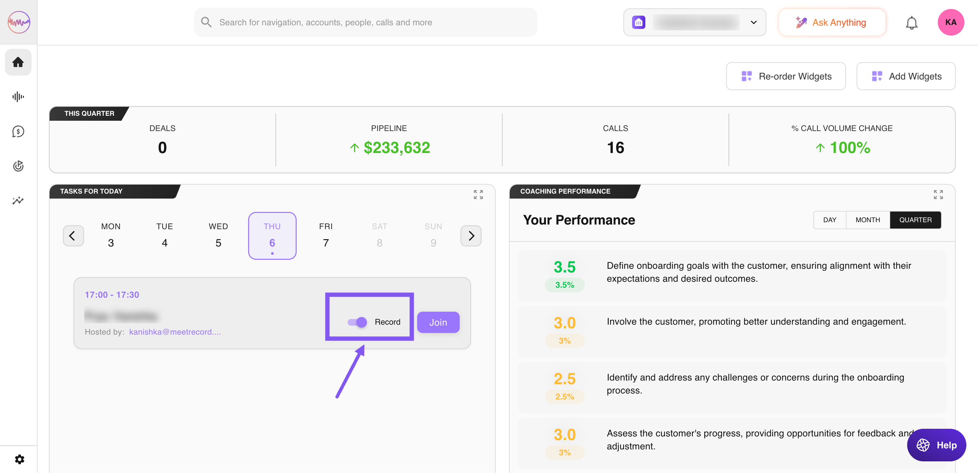Toggle the Record switch for the meeting

(357, 322)
